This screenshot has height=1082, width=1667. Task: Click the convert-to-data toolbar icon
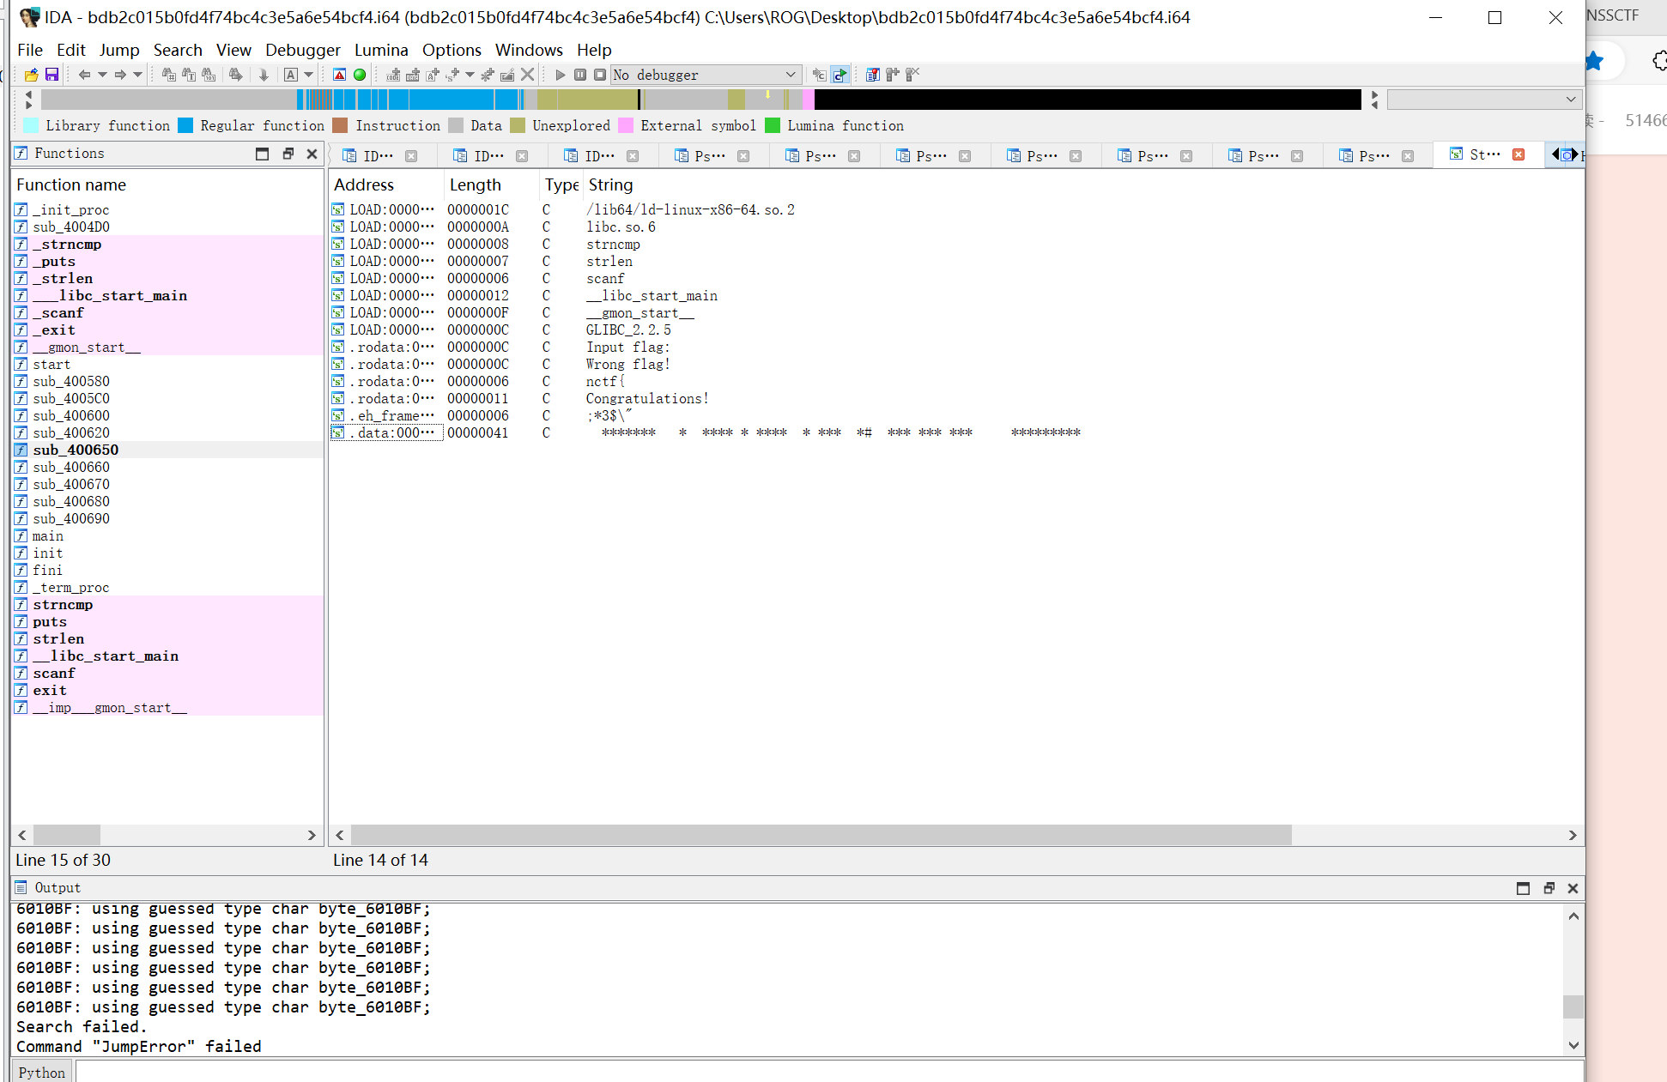point(413,75)
